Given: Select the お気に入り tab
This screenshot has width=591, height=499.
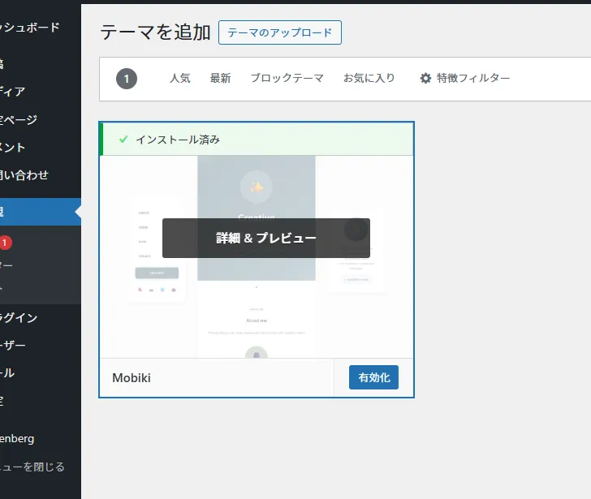Looking at the screenshot, I should [x=369, y=79].
